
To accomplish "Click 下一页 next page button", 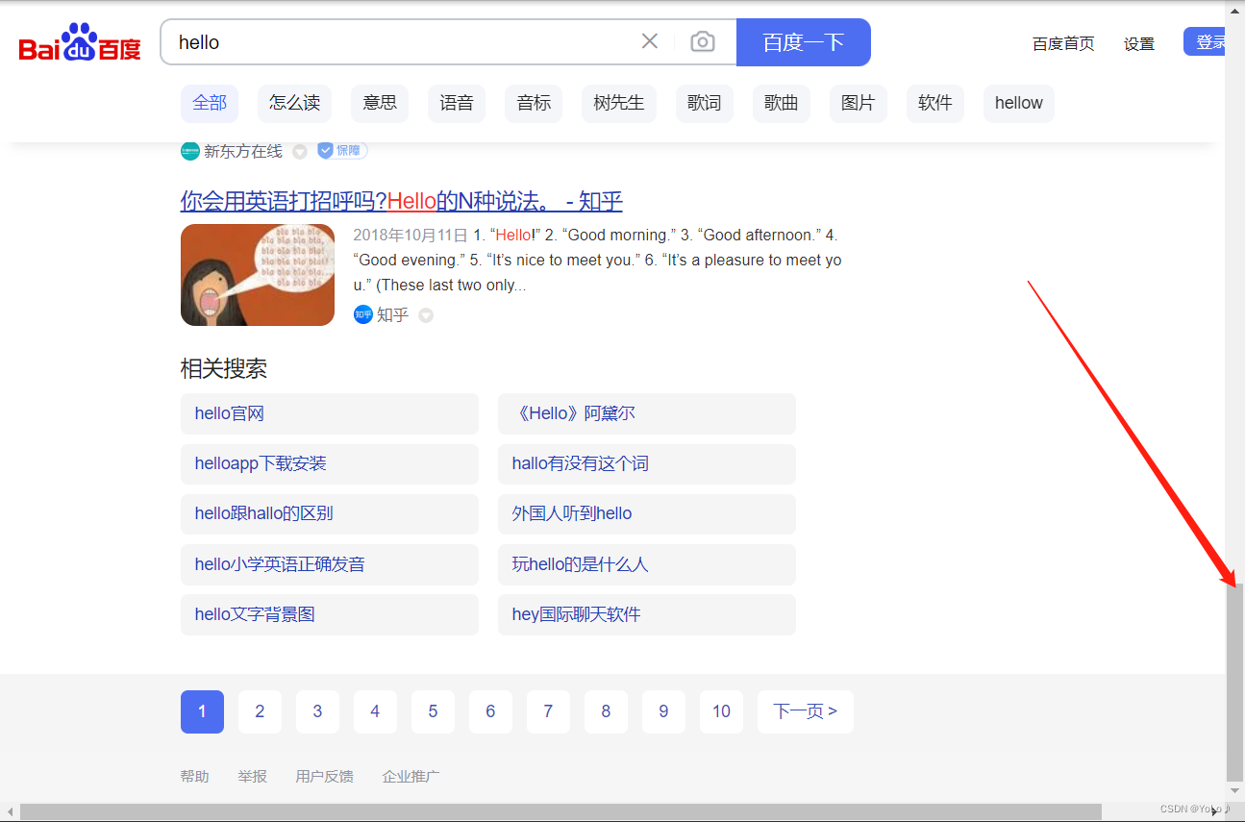I will point(806,711).
